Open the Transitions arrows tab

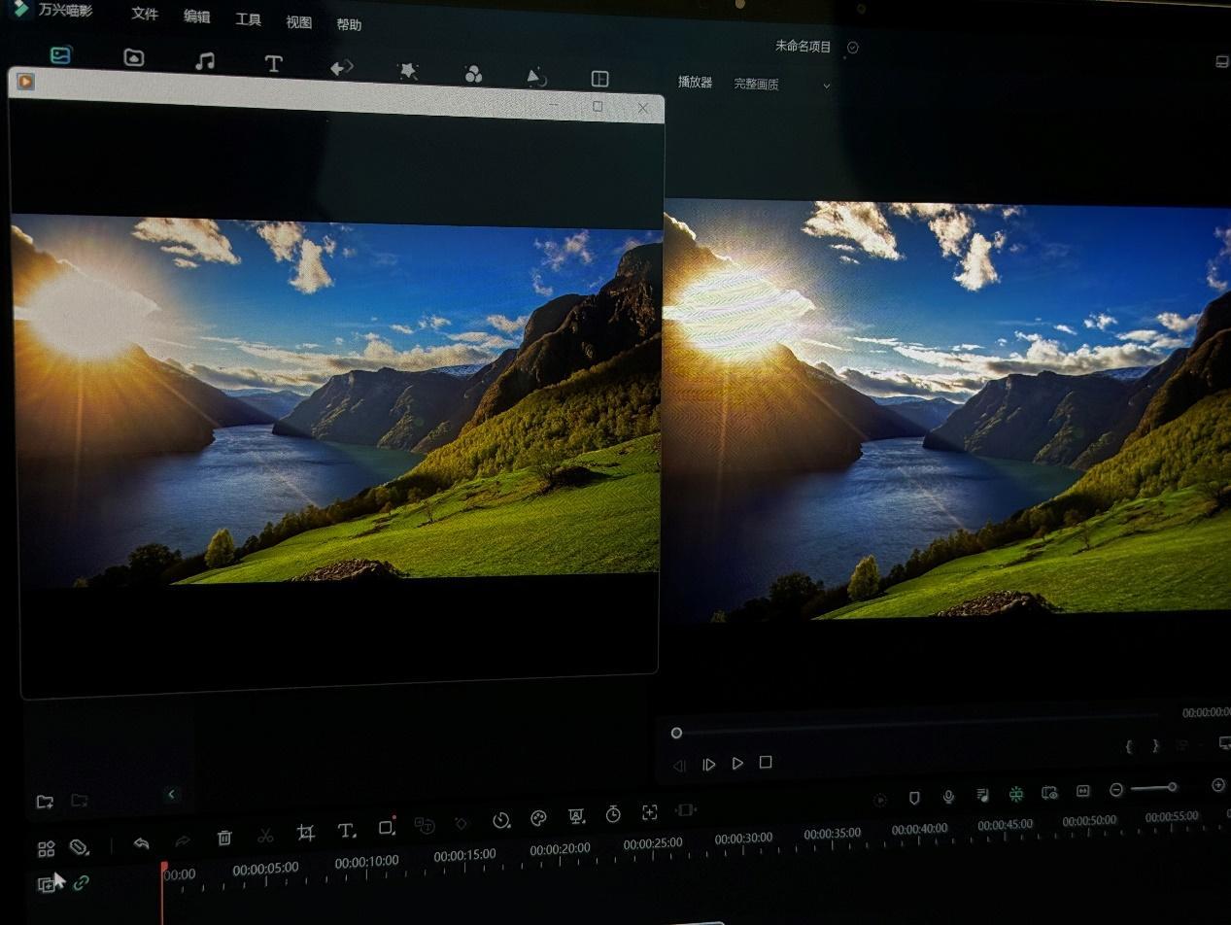tap(342, 68)
